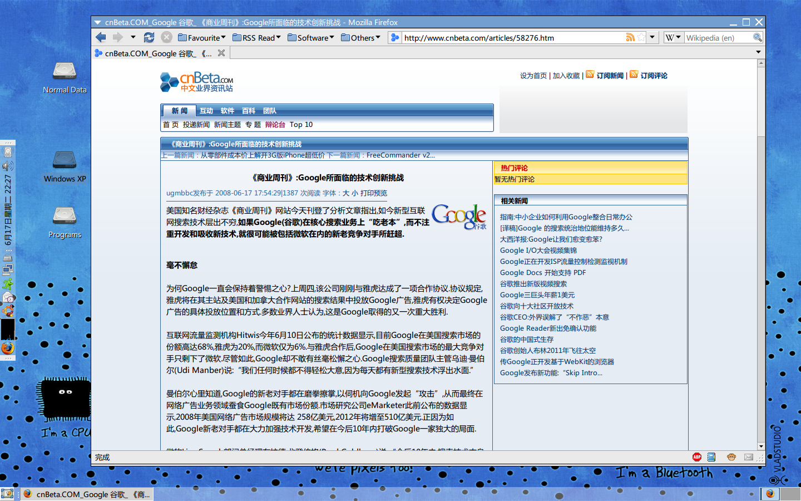
Task: Open the 辩论台 link
Action: [x=275, y=125]
